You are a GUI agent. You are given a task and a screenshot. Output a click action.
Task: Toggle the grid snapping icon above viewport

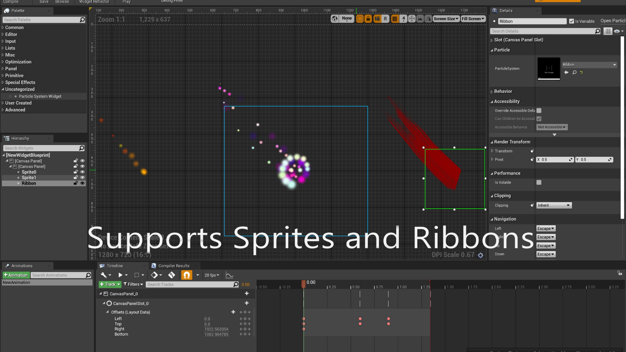395,19
